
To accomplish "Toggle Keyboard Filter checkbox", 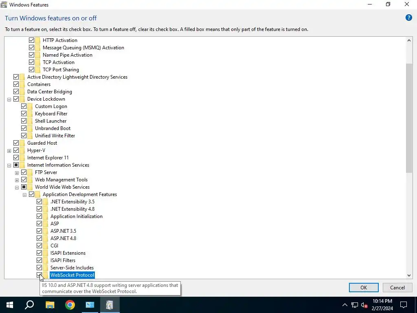I will (24, 114).
